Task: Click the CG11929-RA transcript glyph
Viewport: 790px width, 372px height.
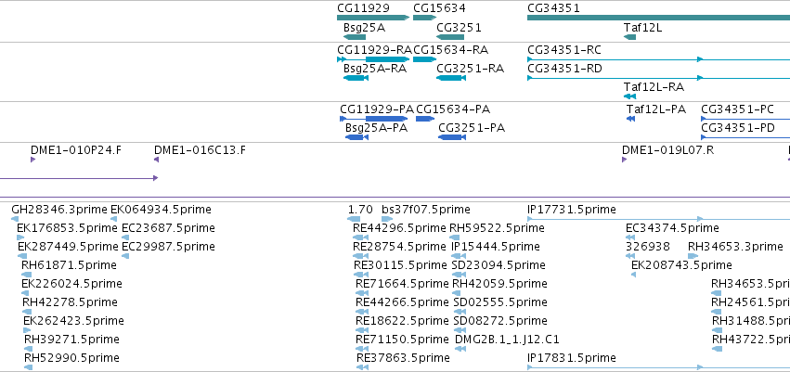Action: (x=373, y=59)
